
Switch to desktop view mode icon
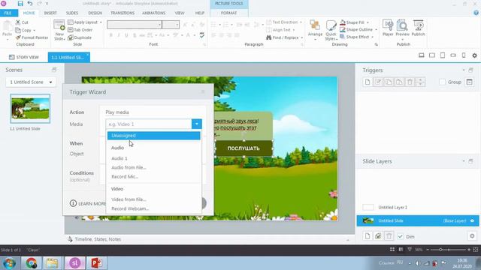[x=421, y=55]
